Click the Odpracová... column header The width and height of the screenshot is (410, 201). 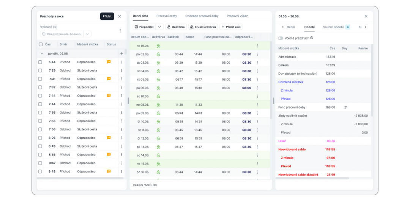pos(243,37)
